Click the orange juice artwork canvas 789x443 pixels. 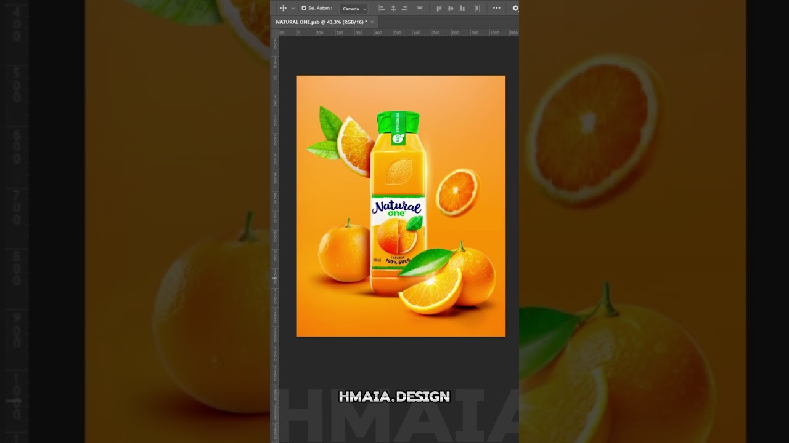401,206
